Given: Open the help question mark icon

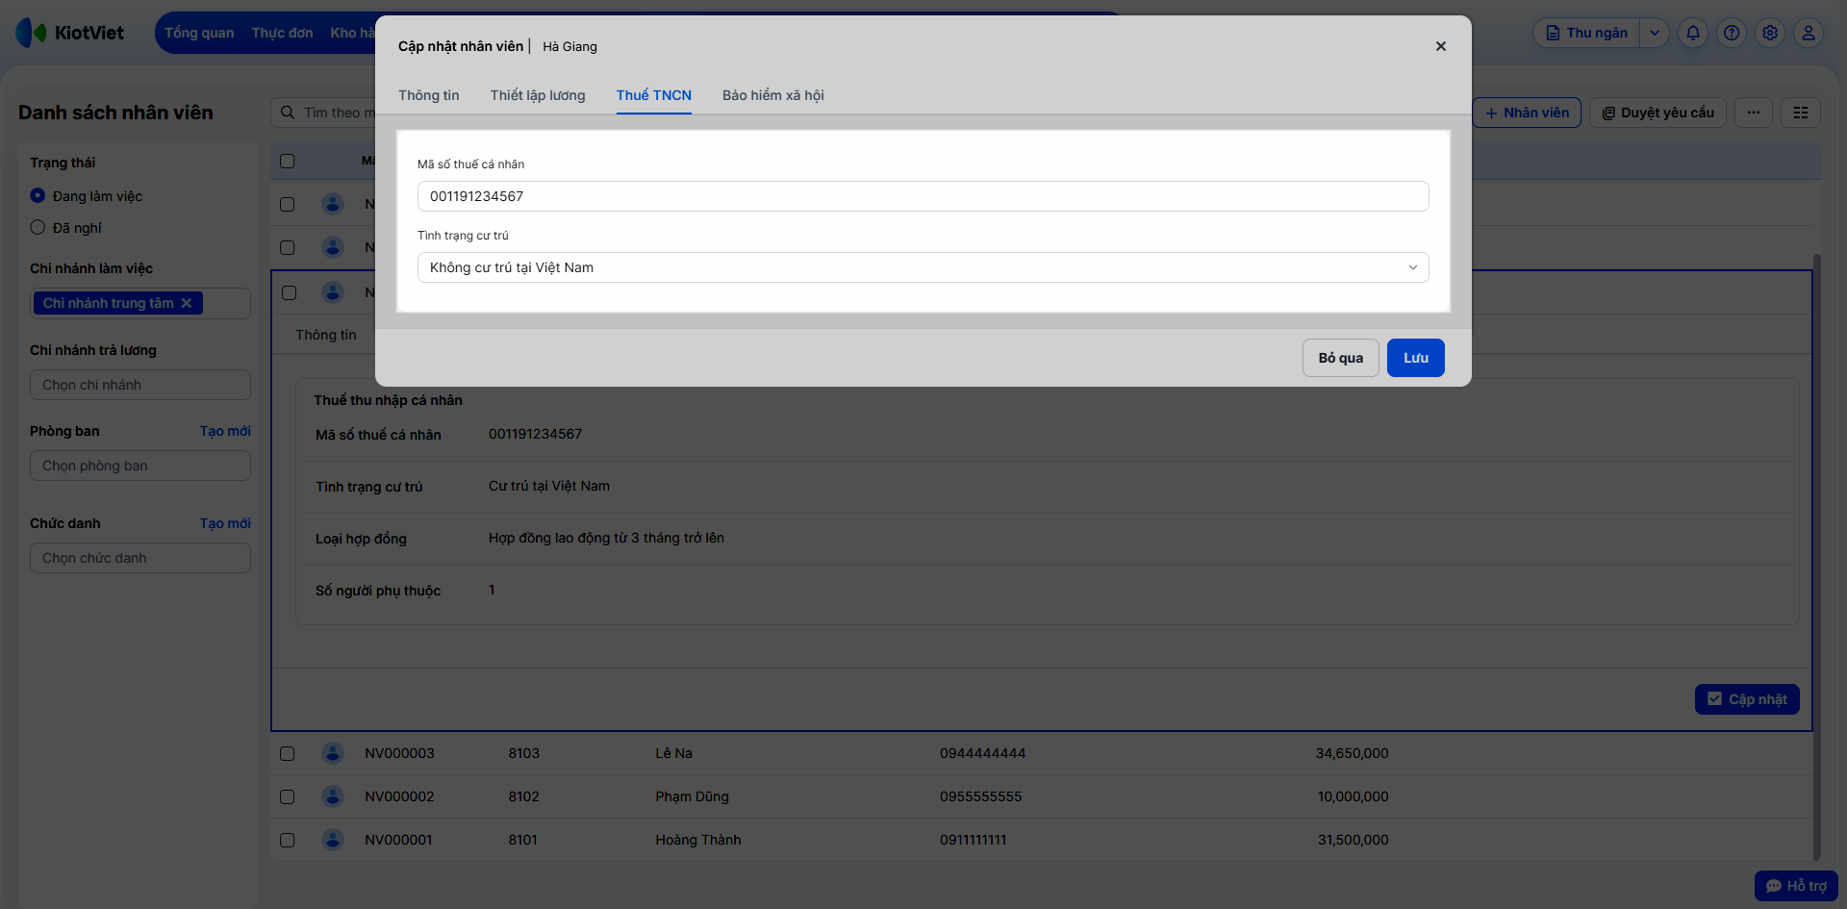Looking at the screenshot, I should tap(1732, 33).
